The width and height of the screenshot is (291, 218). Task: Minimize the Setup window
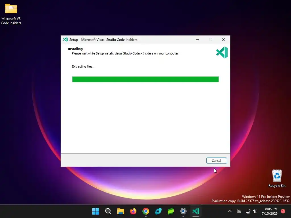pos(198,39)
